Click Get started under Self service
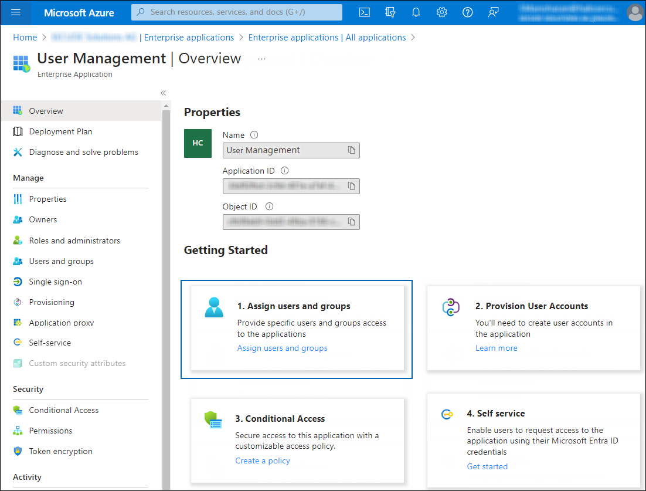 (487, 466)
